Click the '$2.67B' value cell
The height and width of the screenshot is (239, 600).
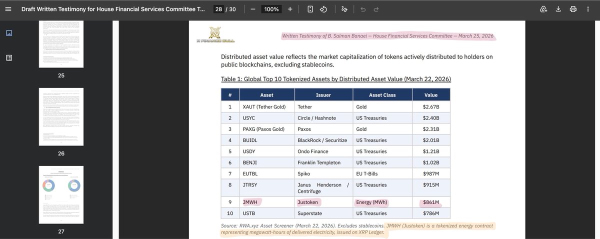click(431, 107)
